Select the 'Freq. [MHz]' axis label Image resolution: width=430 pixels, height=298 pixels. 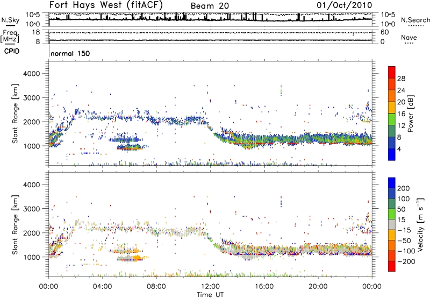click(10, 37)
